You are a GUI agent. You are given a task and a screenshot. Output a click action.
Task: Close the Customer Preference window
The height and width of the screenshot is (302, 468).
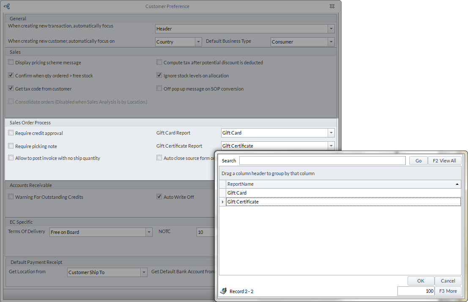(x=332, y=6)
